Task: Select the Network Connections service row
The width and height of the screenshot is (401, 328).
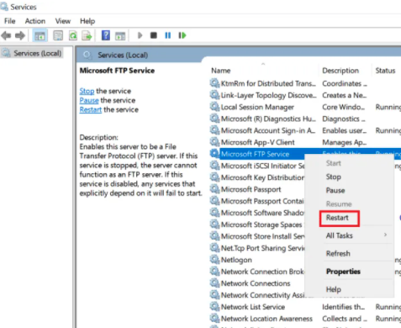Action: coord(256,283)
